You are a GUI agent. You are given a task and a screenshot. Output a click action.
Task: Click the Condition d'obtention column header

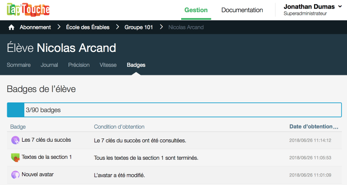[x=119, y=127]
